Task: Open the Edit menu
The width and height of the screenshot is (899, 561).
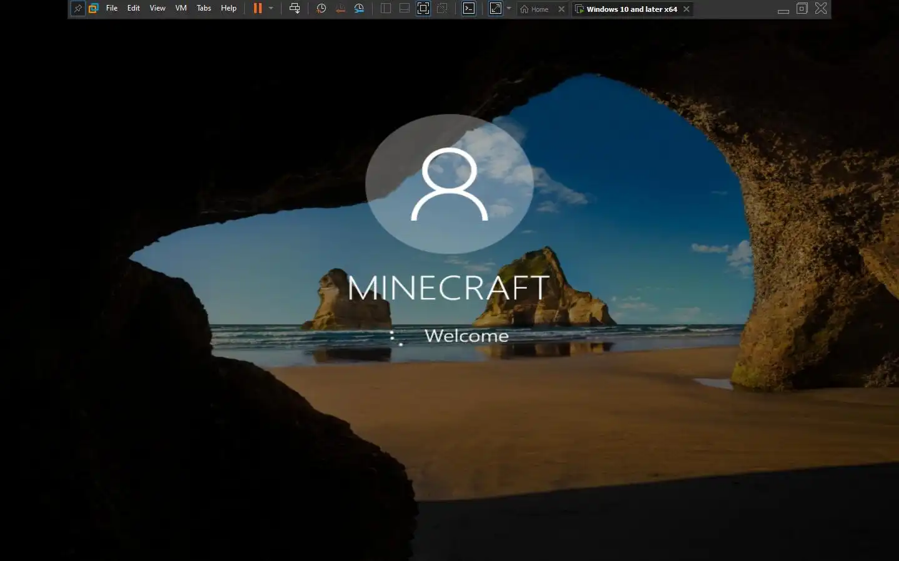Action: click(134, 8)
